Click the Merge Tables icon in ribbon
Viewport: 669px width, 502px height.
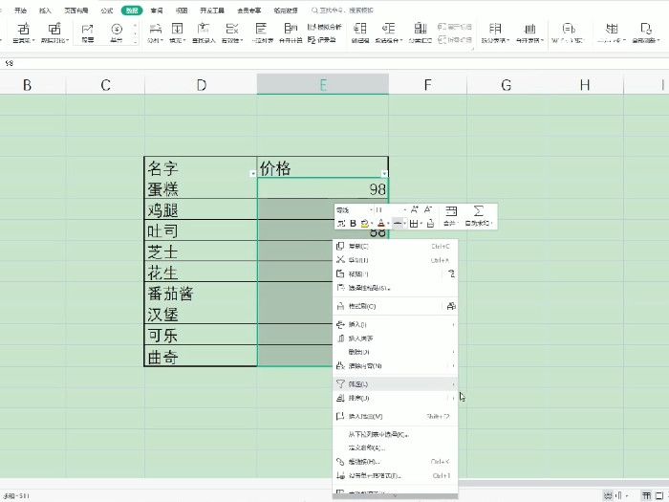pyautogui.click(x=529, y=29)
